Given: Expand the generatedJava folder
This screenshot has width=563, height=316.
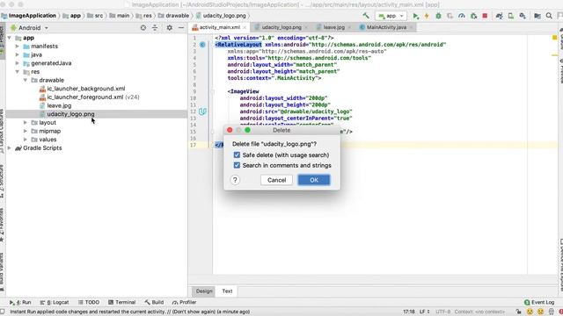Looking at the screenshot, I should pos(18,63).
